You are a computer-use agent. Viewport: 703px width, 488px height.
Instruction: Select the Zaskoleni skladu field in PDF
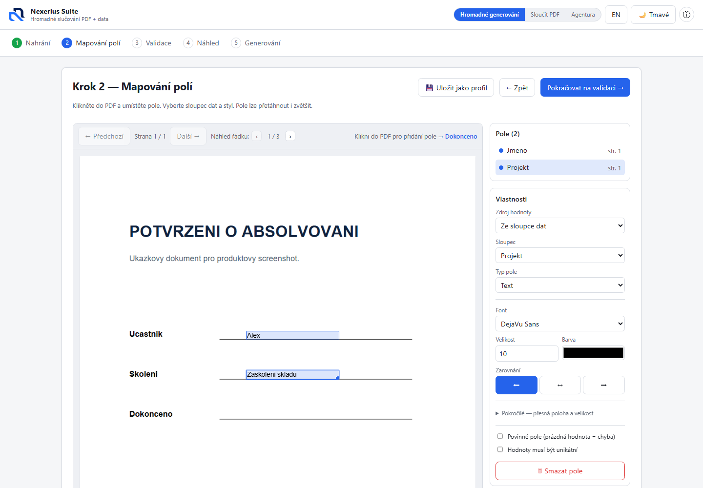point(292,374)
